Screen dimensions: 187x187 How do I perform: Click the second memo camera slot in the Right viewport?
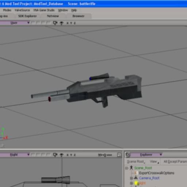pyautogui.click(x=38, y=154)
